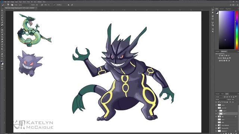The width and height of the screenshot is (239, 134).
Task: Turn the layer filtering switch on or off
Action: click(x=236, y=97)
